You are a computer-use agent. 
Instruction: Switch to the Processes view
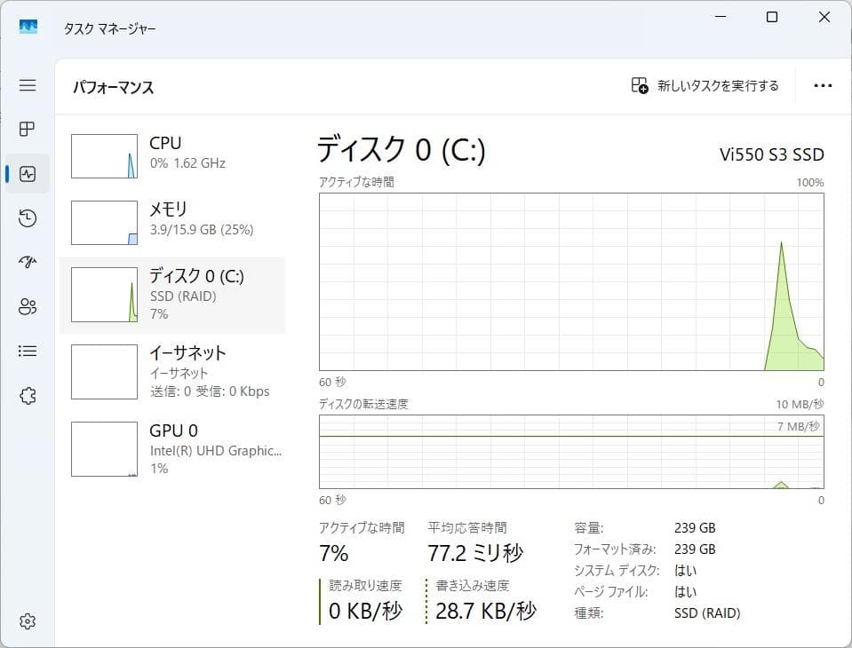[x=27, y=129]
